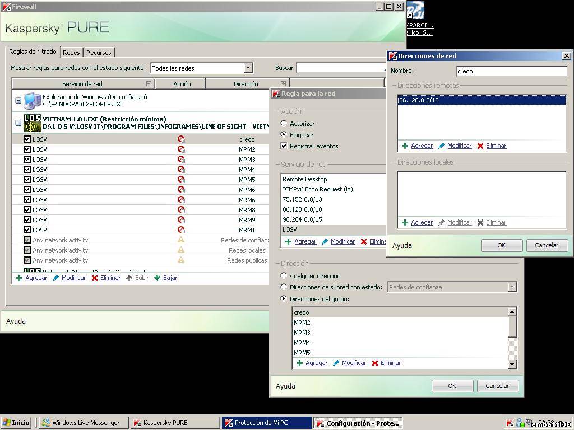Click the group address list scrollbar thumb
574x430 pixels.
pyautogui.click(x=512, y=327)
